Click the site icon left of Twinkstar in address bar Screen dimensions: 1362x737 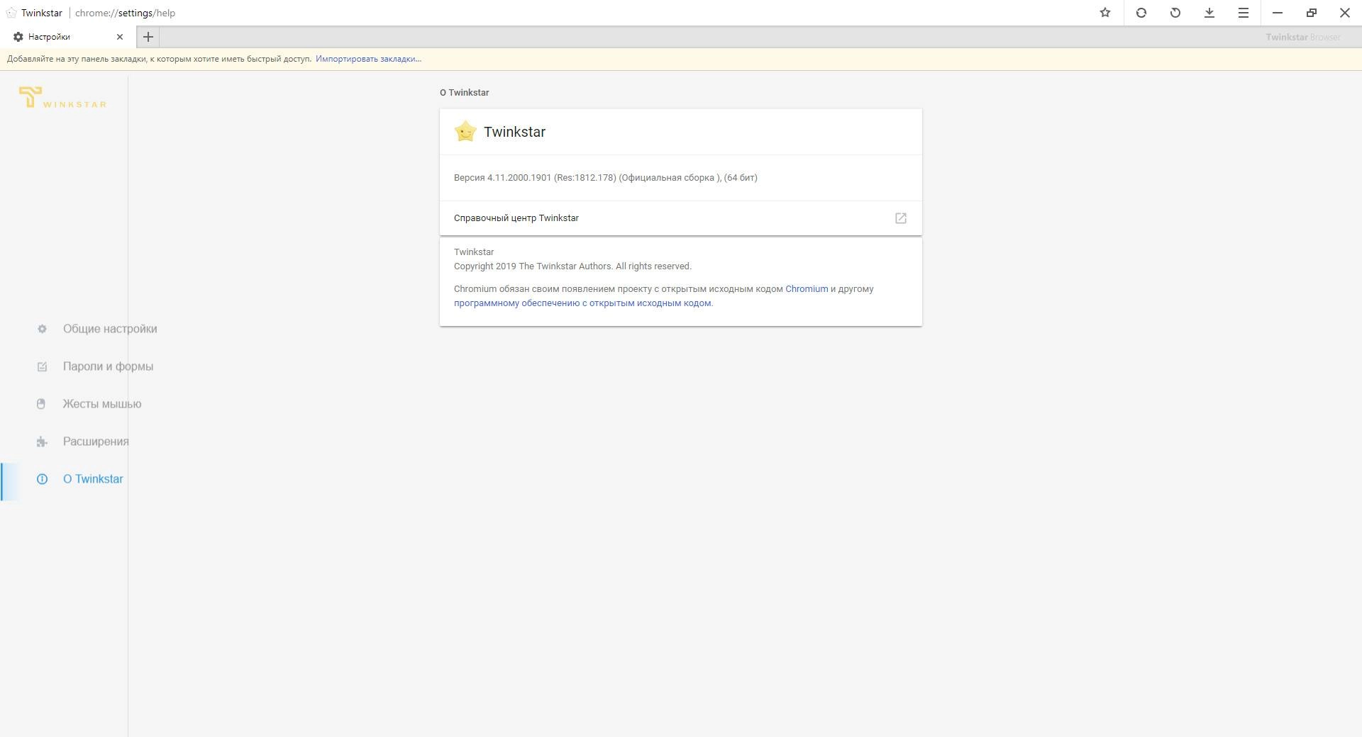11,13
